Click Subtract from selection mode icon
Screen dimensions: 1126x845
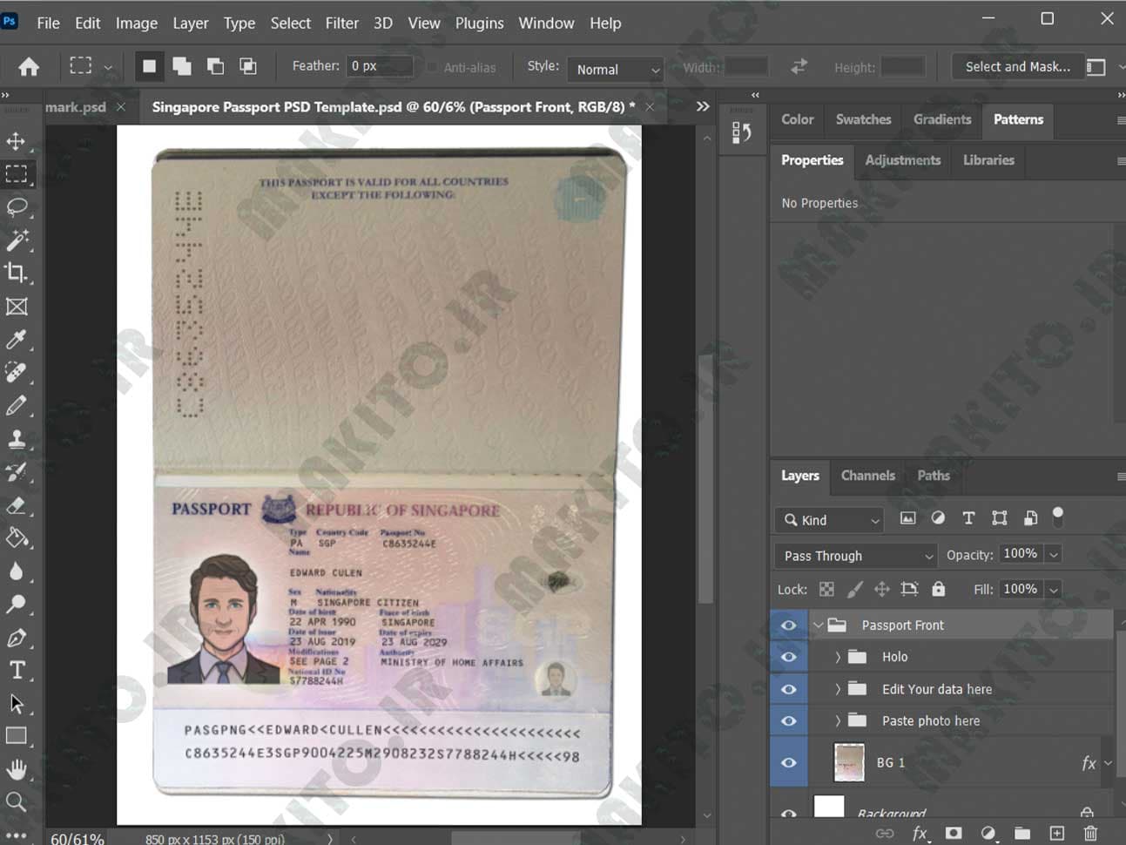(215, 66)
